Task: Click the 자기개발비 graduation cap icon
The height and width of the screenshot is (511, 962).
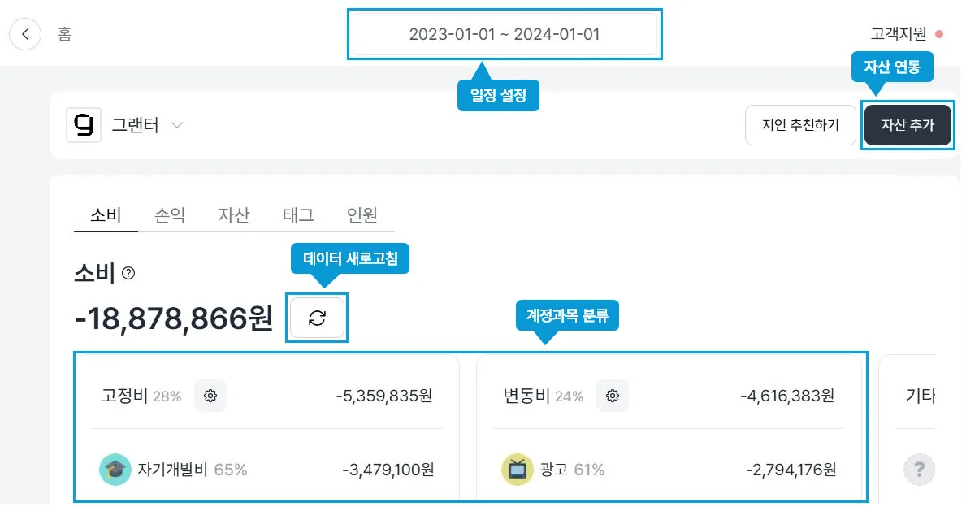Action: click(115, 470)
